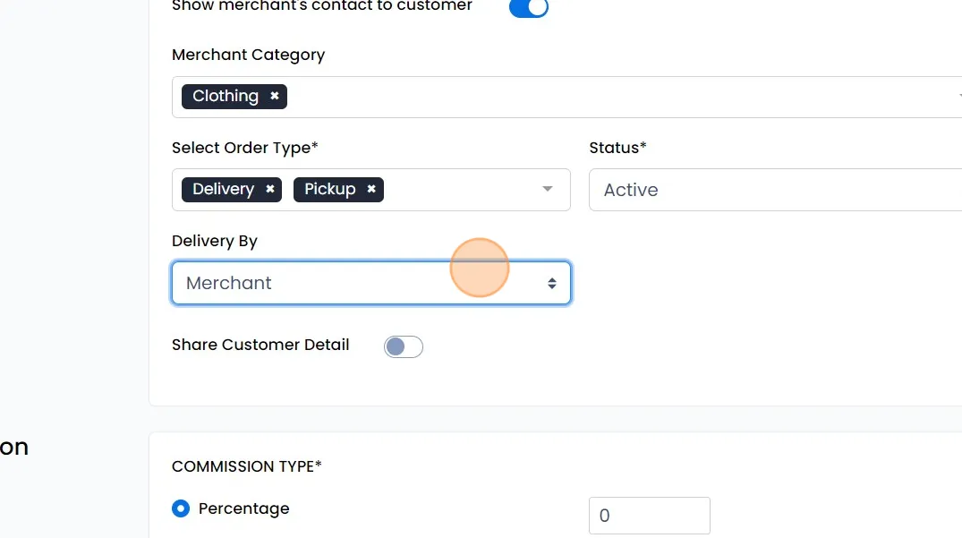Click the Percentage label text
Screen dimensions: 962x538
(243, 508)
